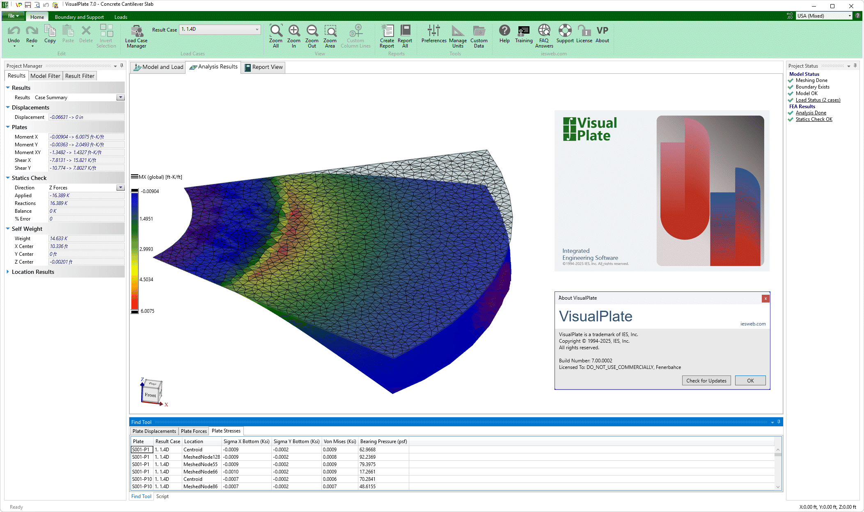The height and width of the screenshot is (512, 864).
Task: Click the MX color legend bar
Action: (x=135, y=251)
